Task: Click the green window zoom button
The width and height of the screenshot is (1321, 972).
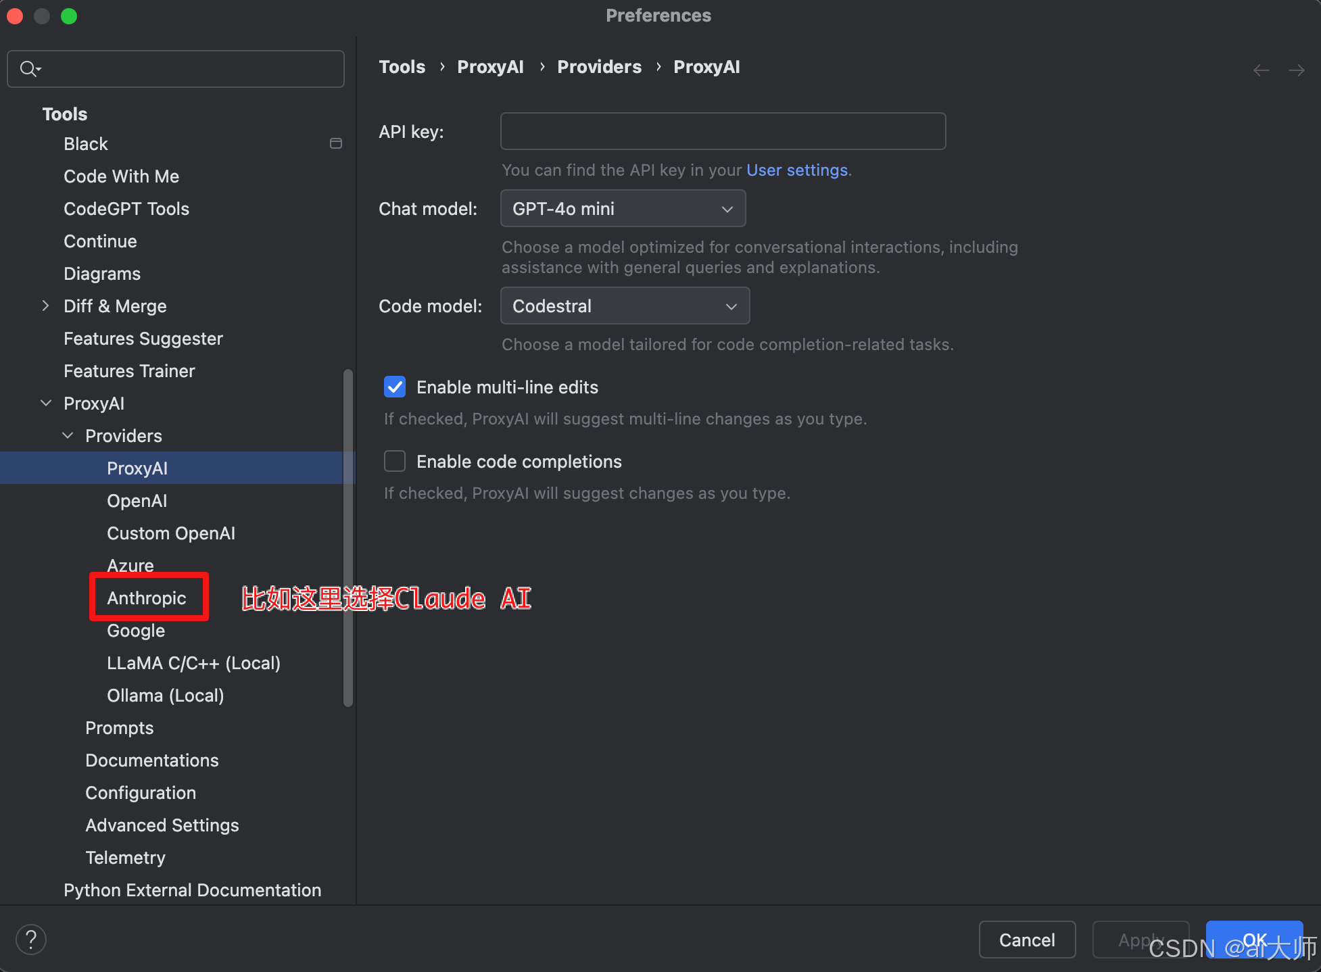Action: point(69,16)
